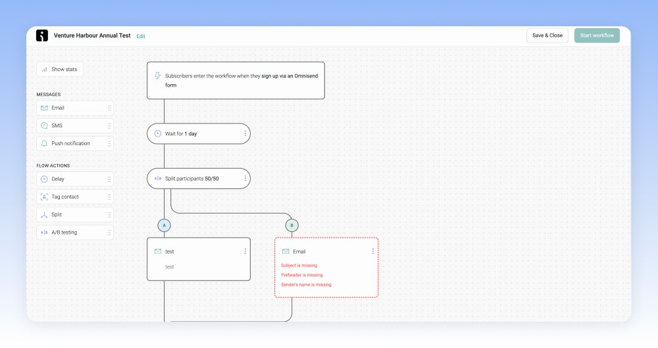Click the envelope icon in Email sidebar item

[44, 108]
